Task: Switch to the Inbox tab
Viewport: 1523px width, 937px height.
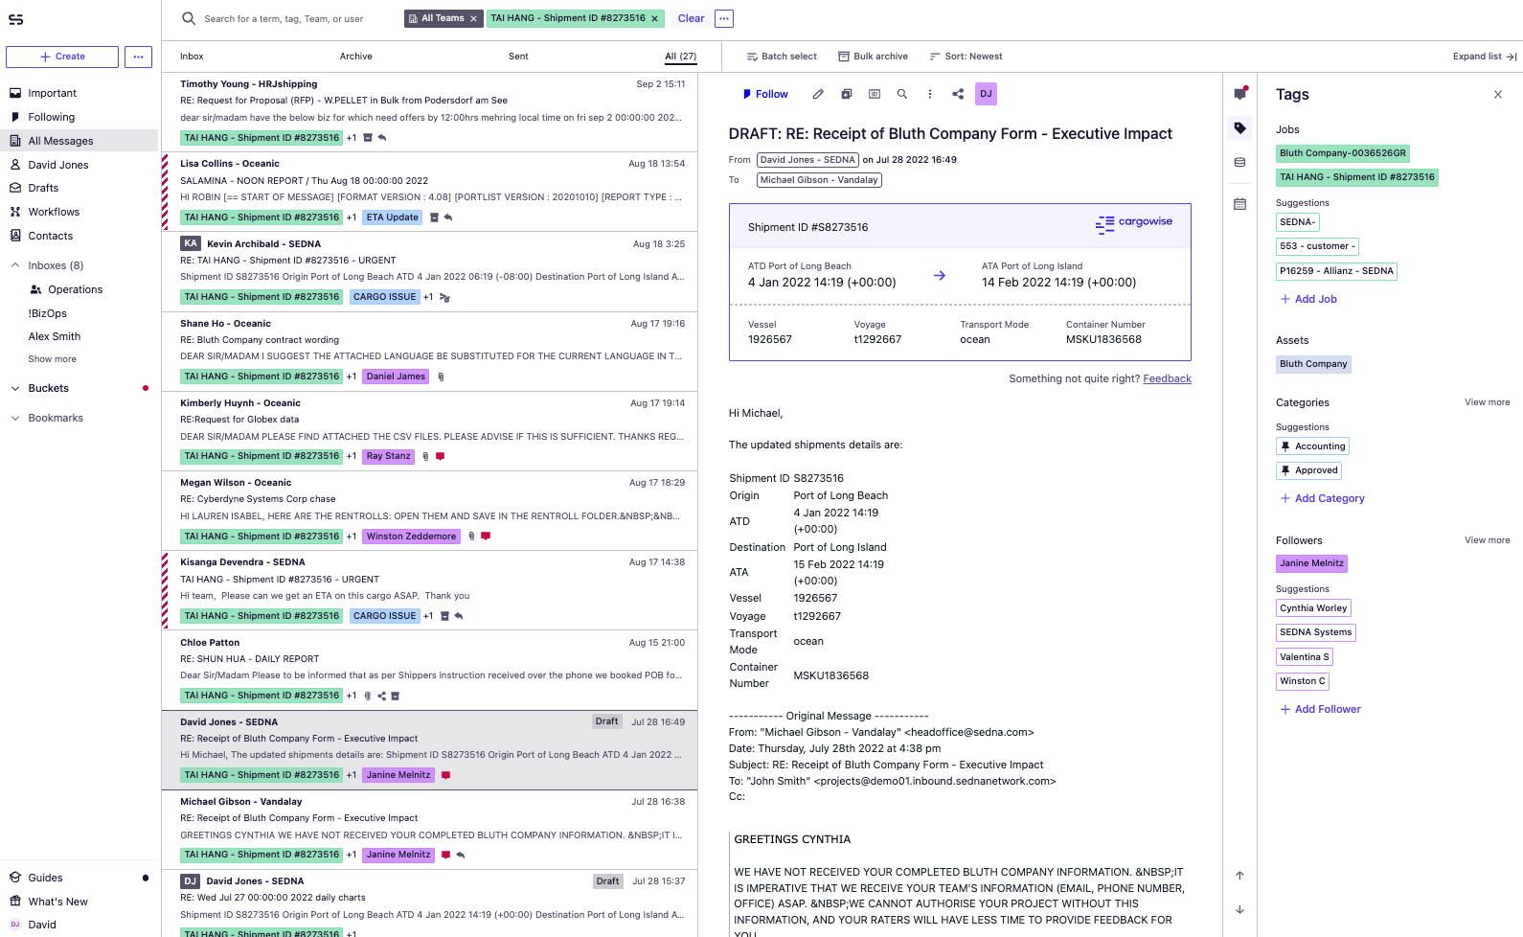Action: 192,57
